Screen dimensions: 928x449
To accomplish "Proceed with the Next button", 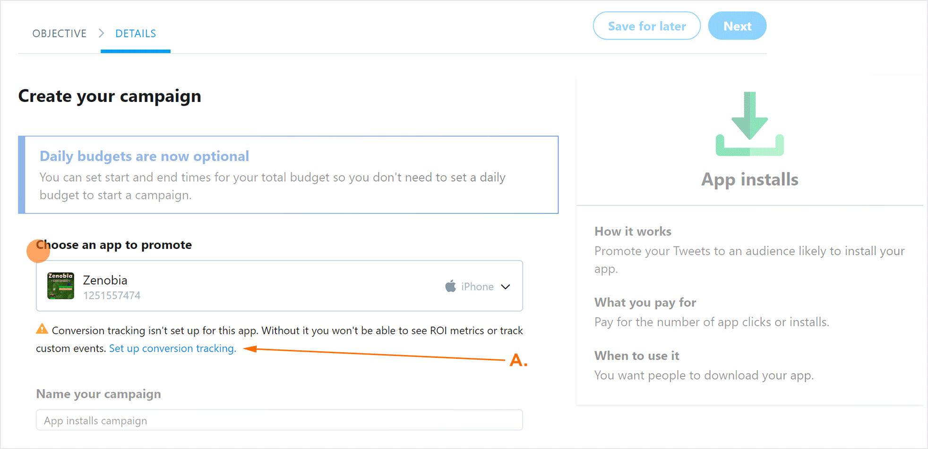I will [x=737, y=26].
